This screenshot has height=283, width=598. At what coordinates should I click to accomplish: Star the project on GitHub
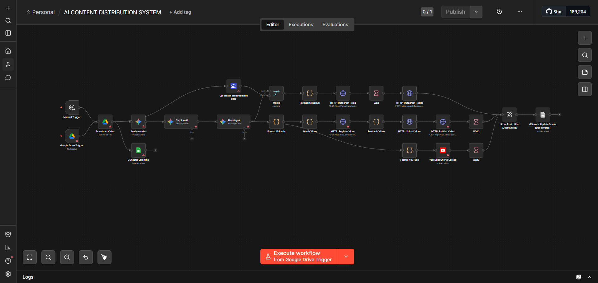tap(554, 12)
